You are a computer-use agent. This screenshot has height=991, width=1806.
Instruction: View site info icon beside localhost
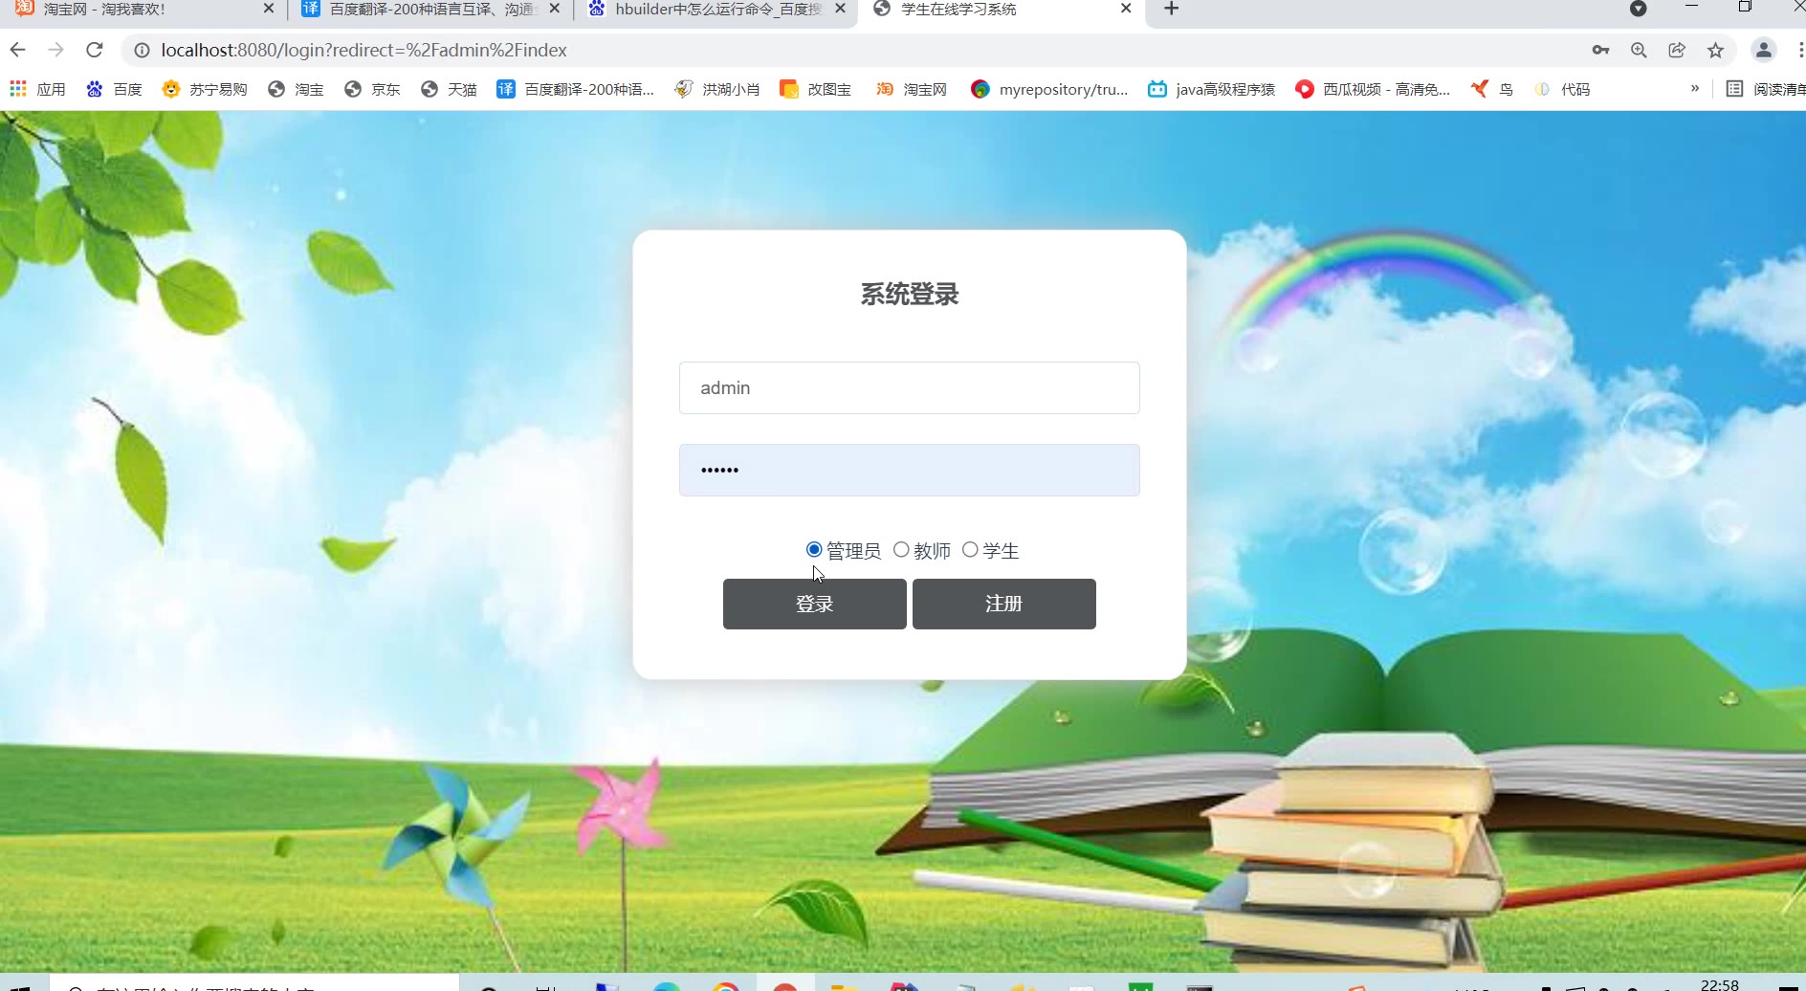coord(142,50)
